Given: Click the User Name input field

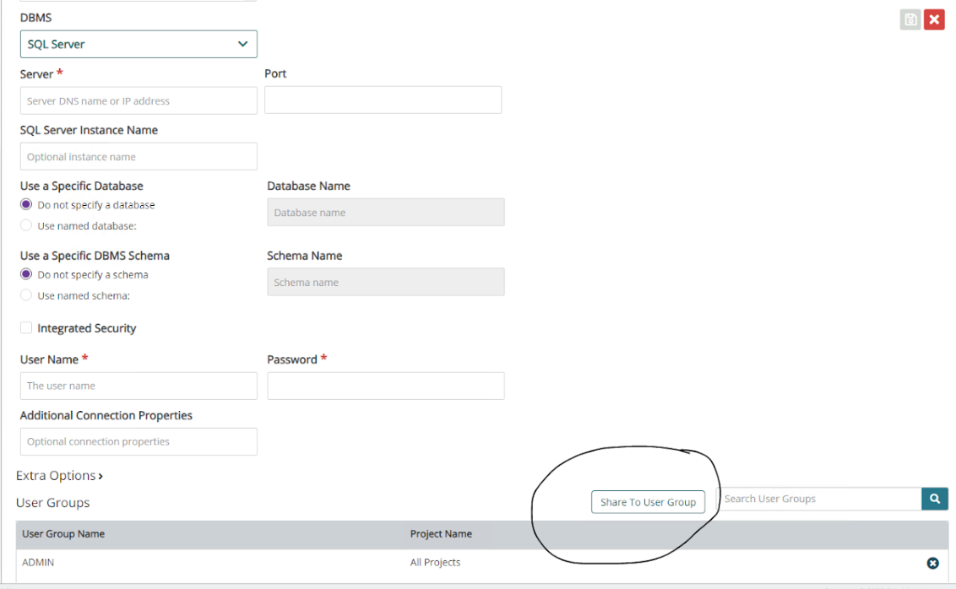Looking at the screenshot, I should (139, 386).
